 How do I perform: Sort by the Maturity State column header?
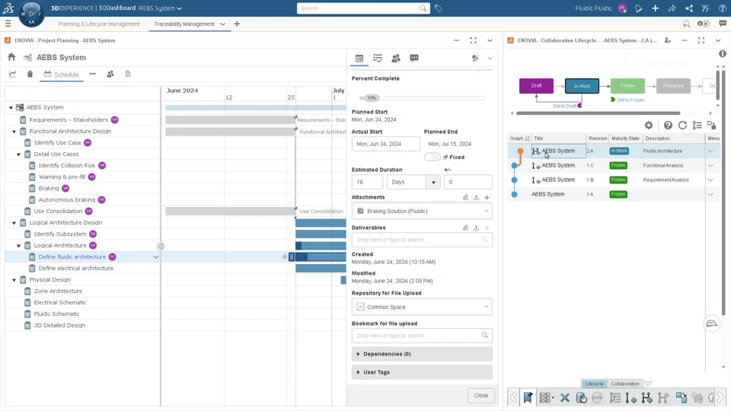click(625, 139)
